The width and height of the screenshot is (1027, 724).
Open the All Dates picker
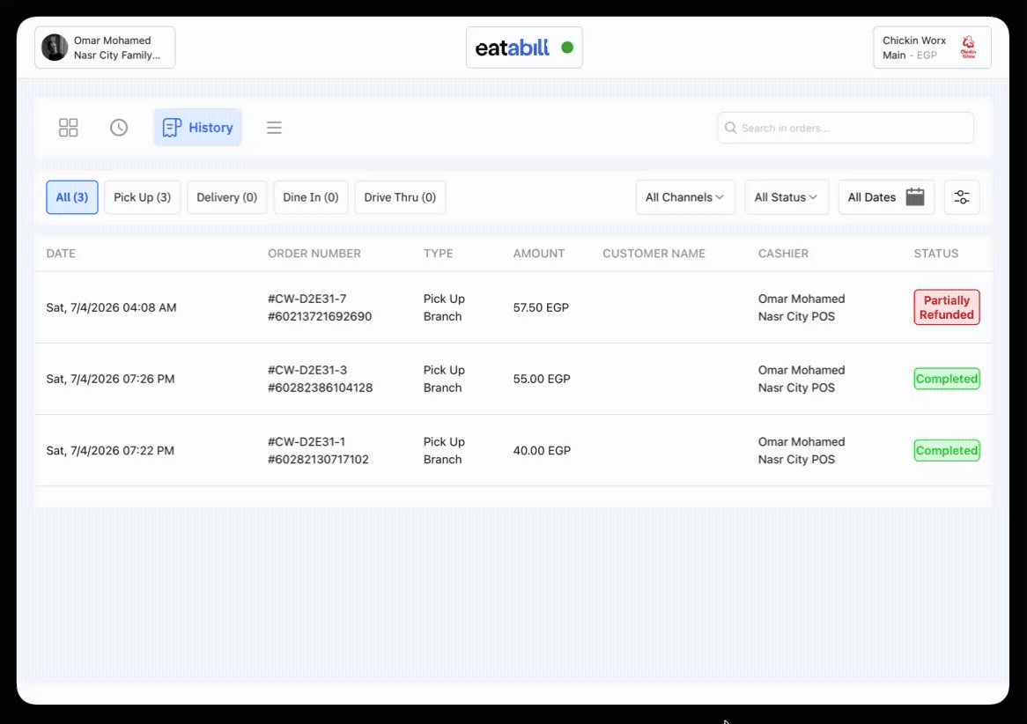coord(886,197)
